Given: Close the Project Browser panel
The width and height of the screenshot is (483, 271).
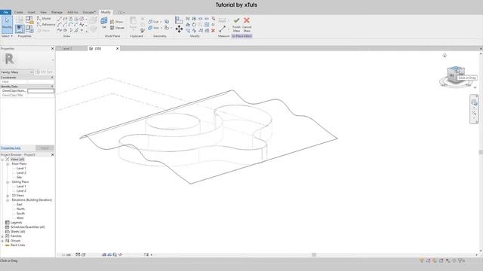Looking at the screenshot, I should point(52,155).
